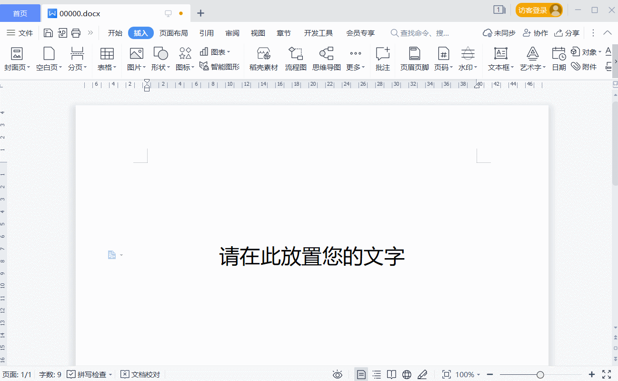Open the 文件 file menu
Viewport: 618px width, 381px height.
coord(20,33)
